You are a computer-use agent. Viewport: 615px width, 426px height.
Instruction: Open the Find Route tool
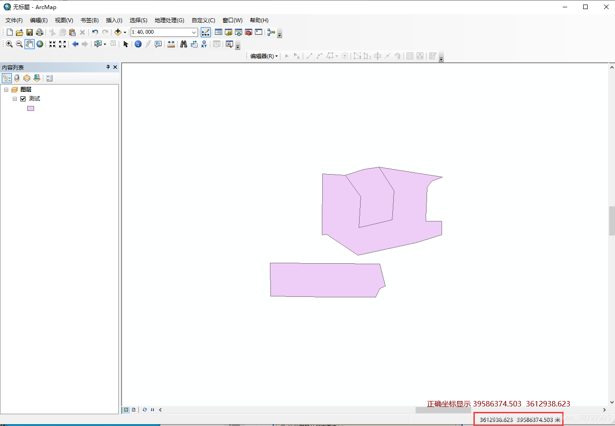[194, 44]
